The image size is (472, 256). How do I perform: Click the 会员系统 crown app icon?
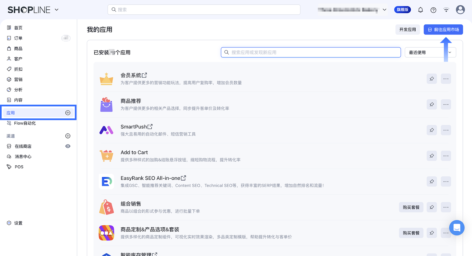click(106, 79)
